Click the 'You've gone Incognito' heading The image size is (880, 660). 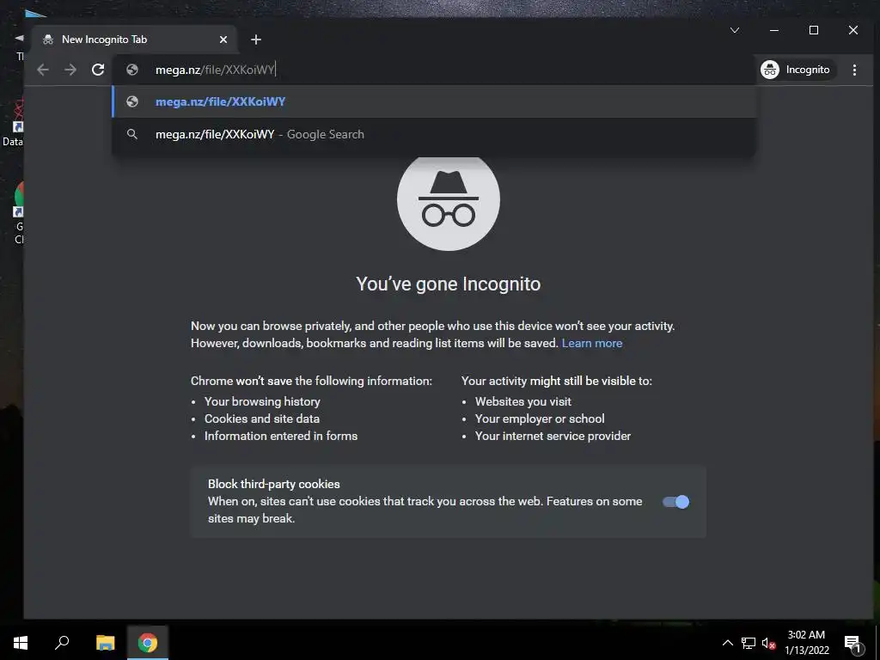point(449,284)
